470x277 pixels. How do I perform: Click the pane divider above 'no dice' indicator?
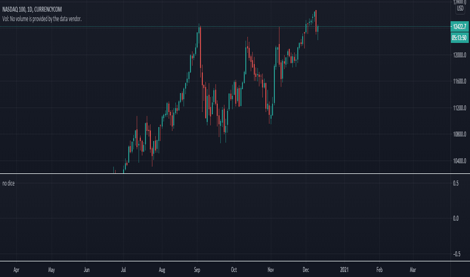point(235,174)
